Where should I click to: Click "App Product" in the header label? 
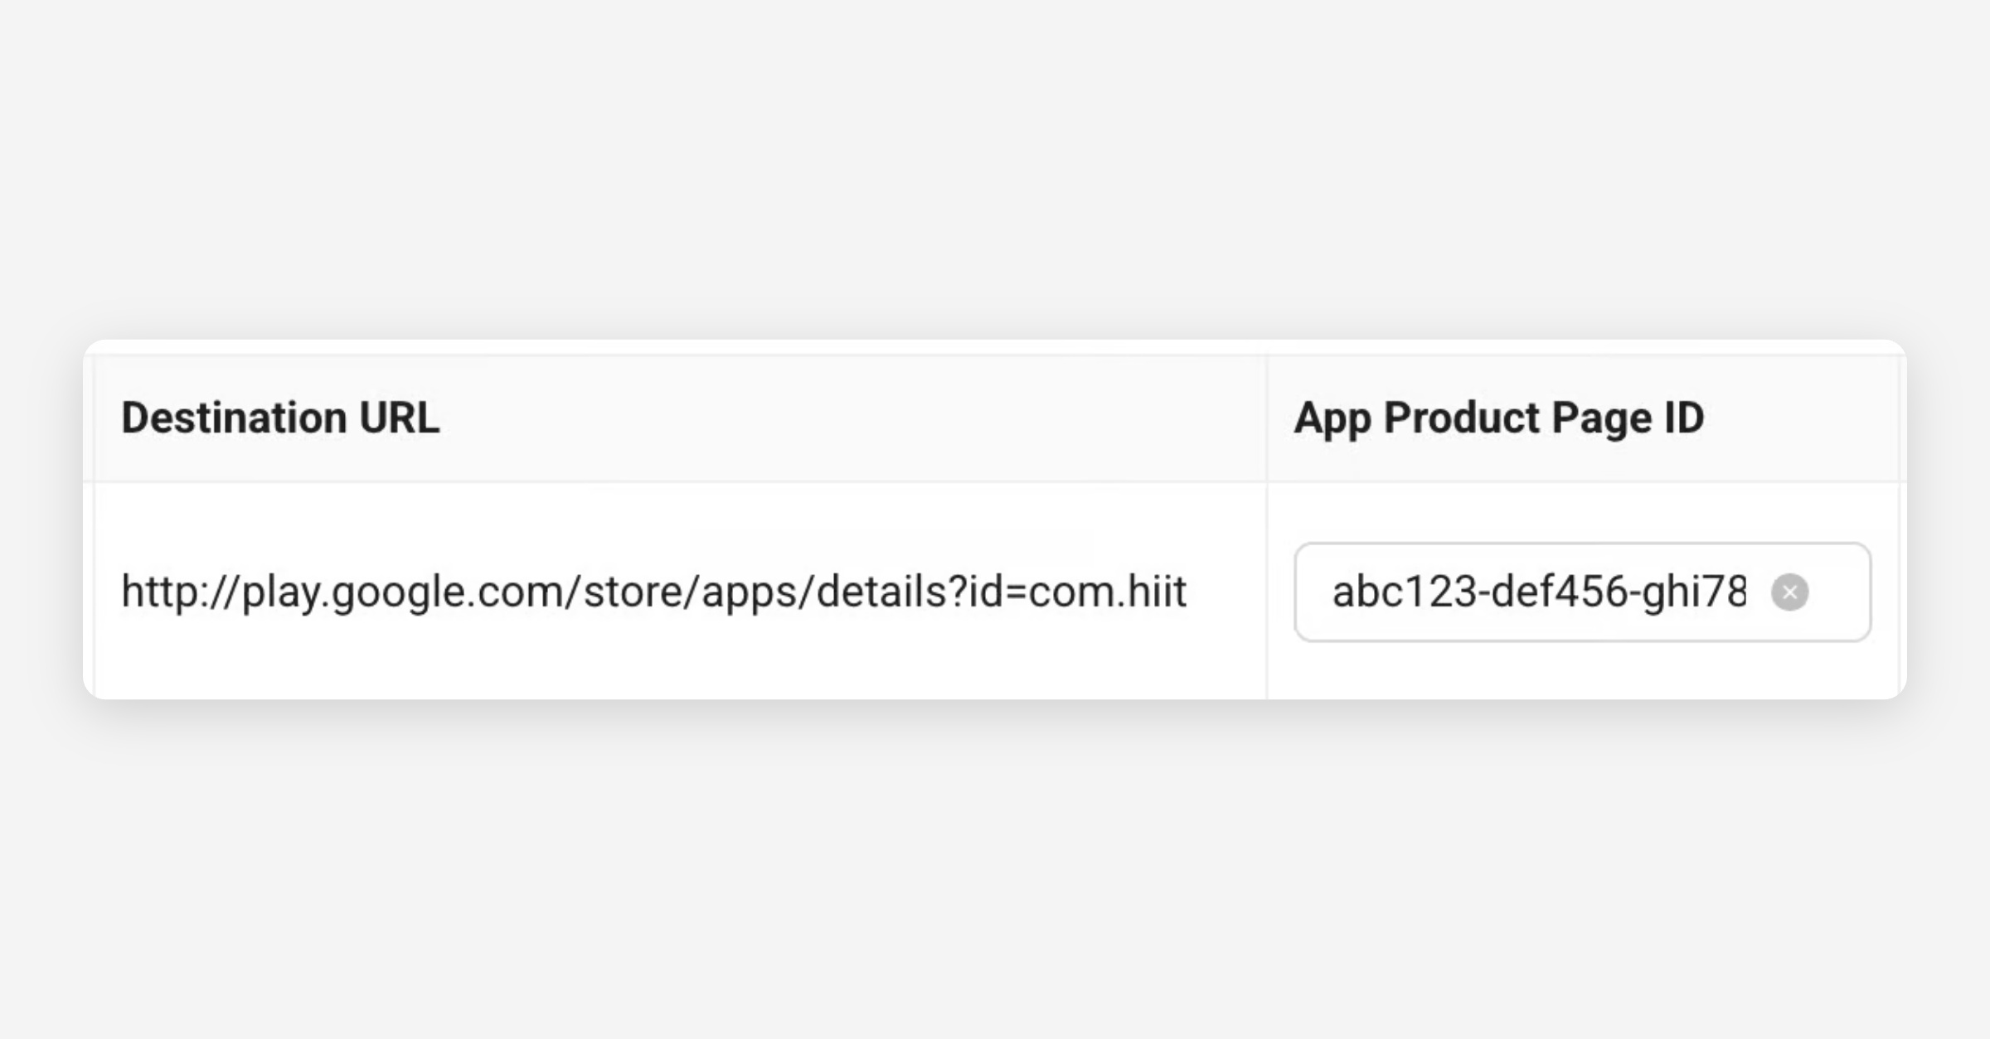[1416, 418]
